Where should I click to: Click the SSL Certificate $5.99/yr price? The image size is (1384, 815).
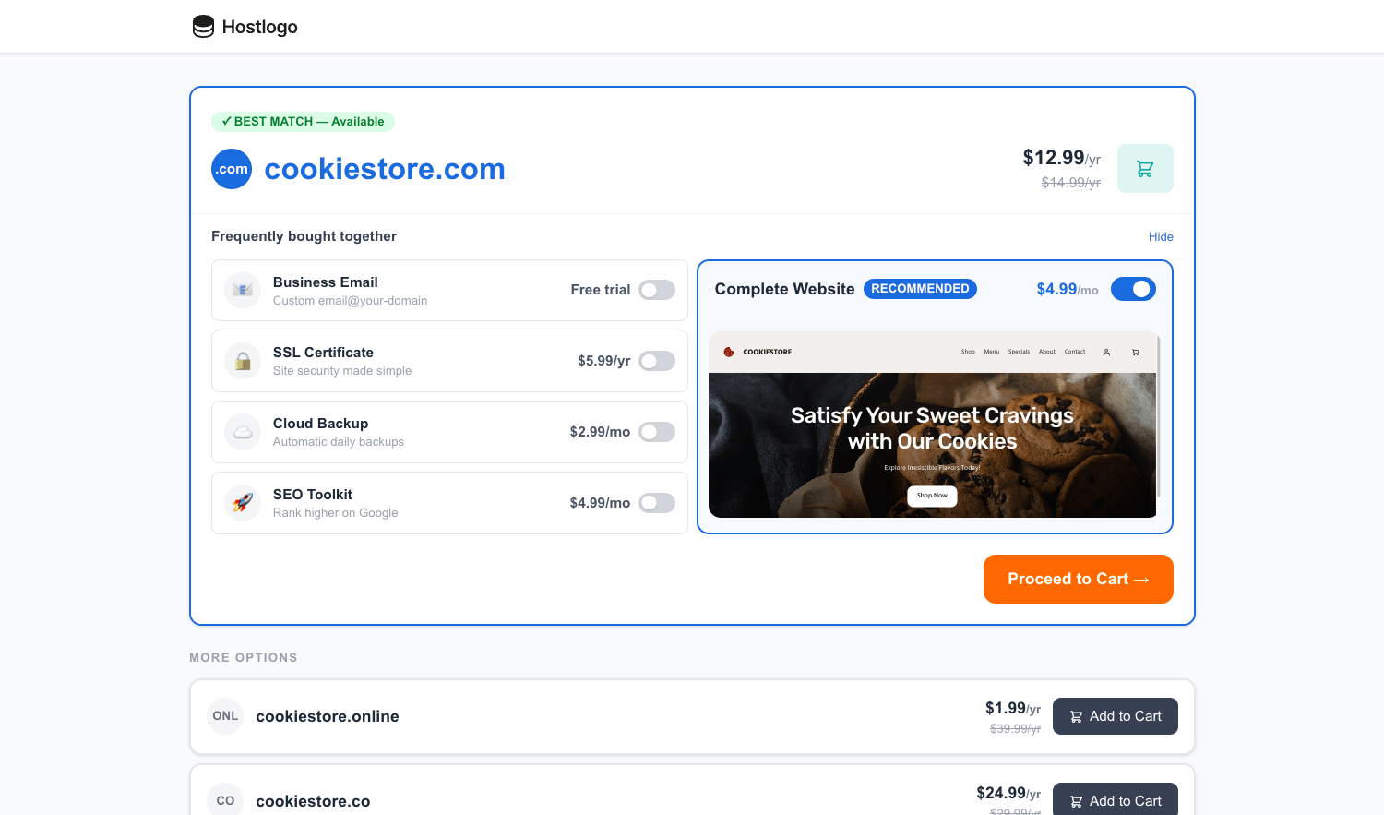pos(604,361)
